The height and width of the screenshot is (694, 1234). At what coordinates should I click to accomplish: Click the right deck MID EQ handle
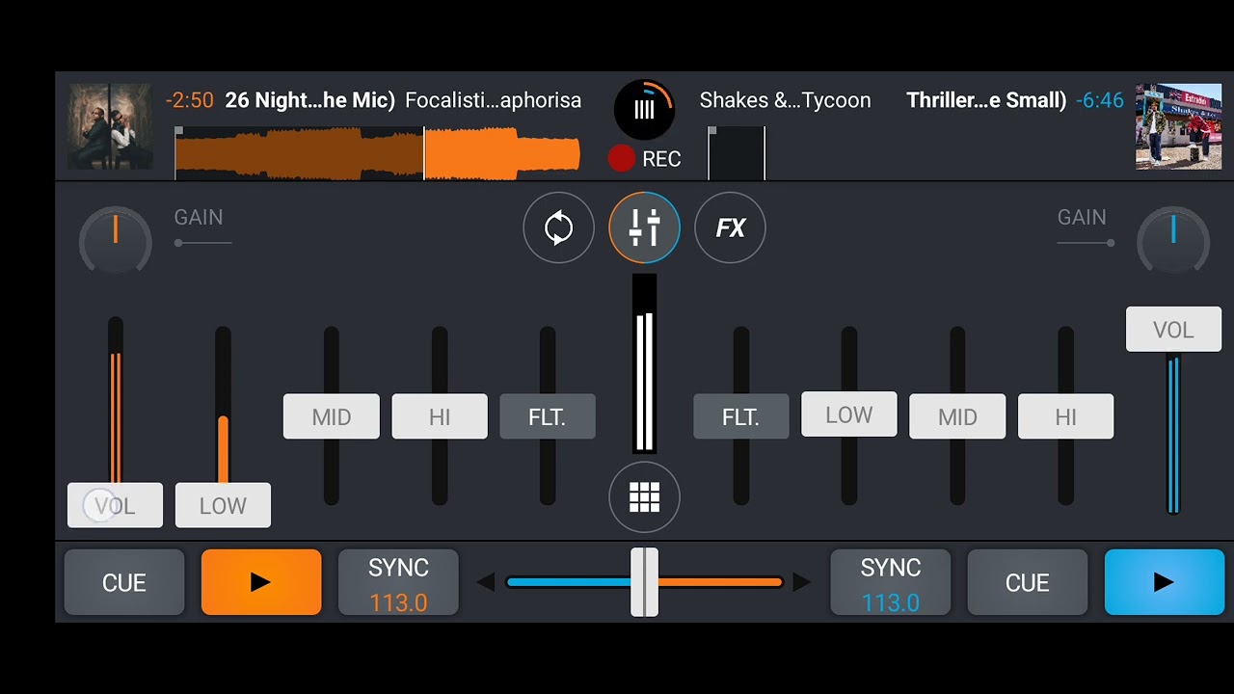[x=957, y=417]
